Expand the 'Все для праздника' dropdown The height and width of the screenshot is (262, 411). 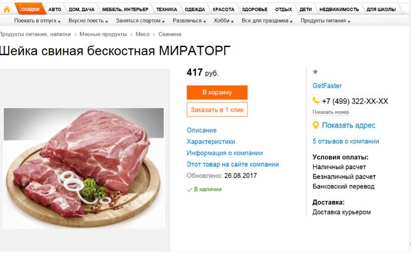(x=267, y=21)
